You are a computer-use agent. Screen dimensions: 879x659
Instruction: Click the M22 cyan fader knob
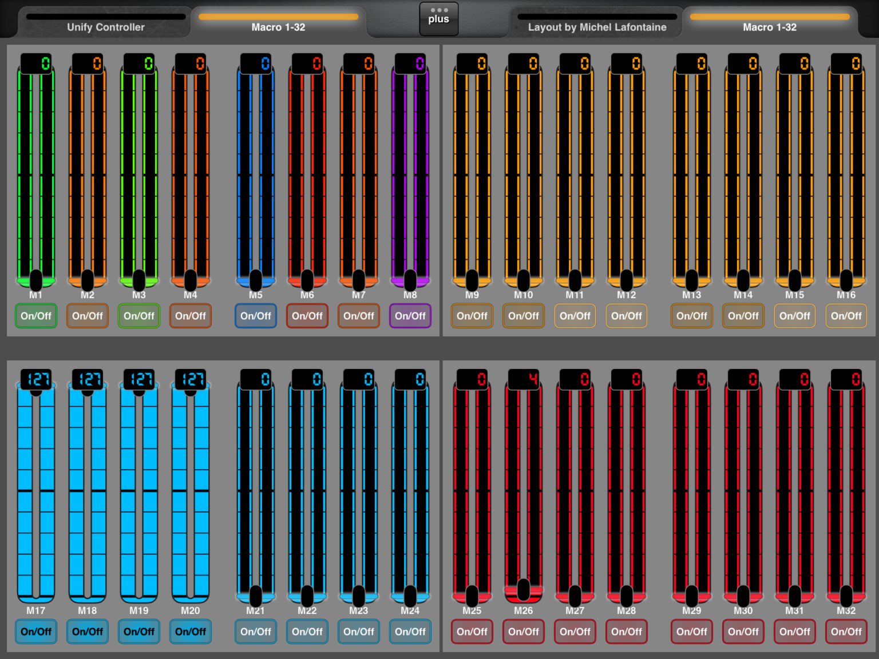(307, 596)
